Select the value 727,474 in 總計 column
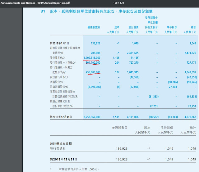The width and height of the screenshot is (199, 172). pos(191,63)
